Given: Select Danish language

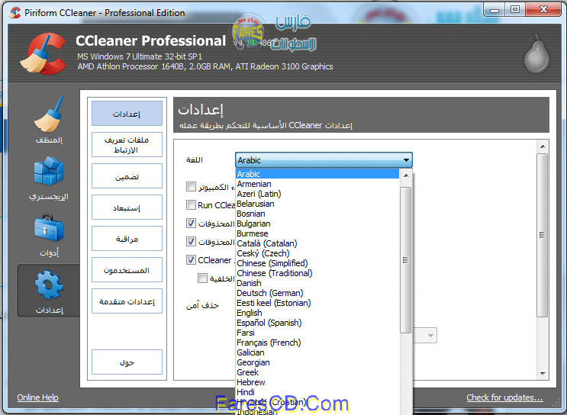Looking at the screenshot, I should point(317,283).
